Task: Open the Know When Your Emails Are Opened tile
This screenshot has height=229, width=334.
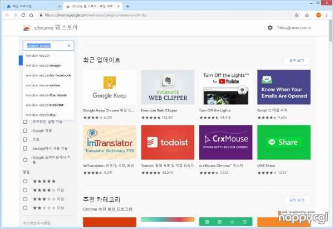Action: 284,87
